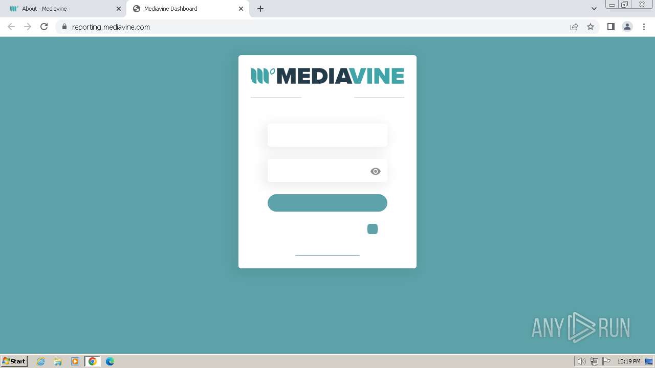Bookmark this page with star
Image resolution: width=655 pixels, height=368 pixels.
pyautogui.click(x=591, y=27)
